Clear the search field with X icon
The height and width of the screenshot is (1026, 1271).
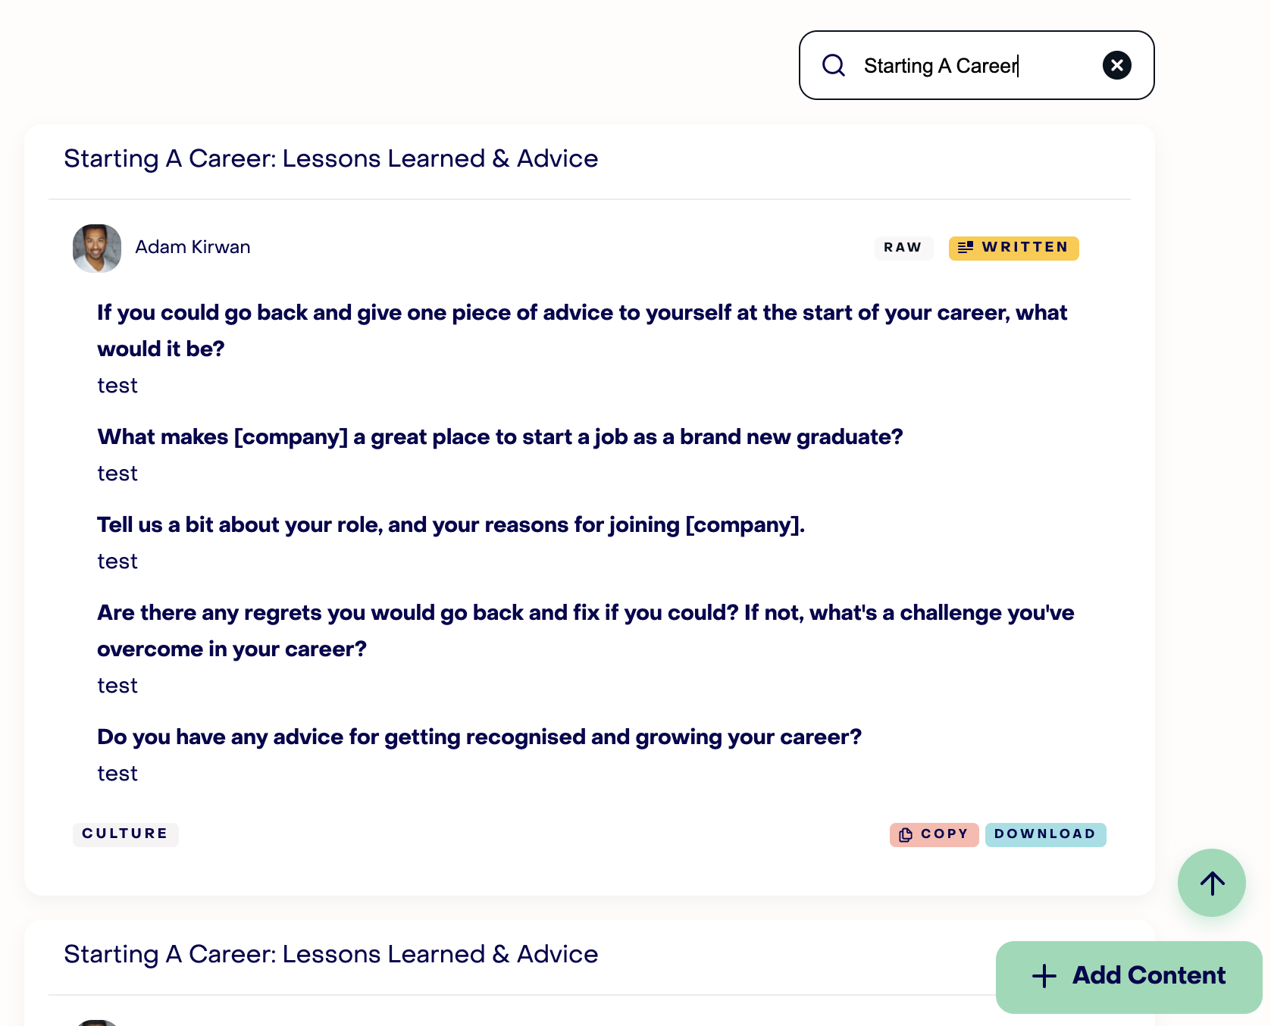click(x=1116, y=65)
